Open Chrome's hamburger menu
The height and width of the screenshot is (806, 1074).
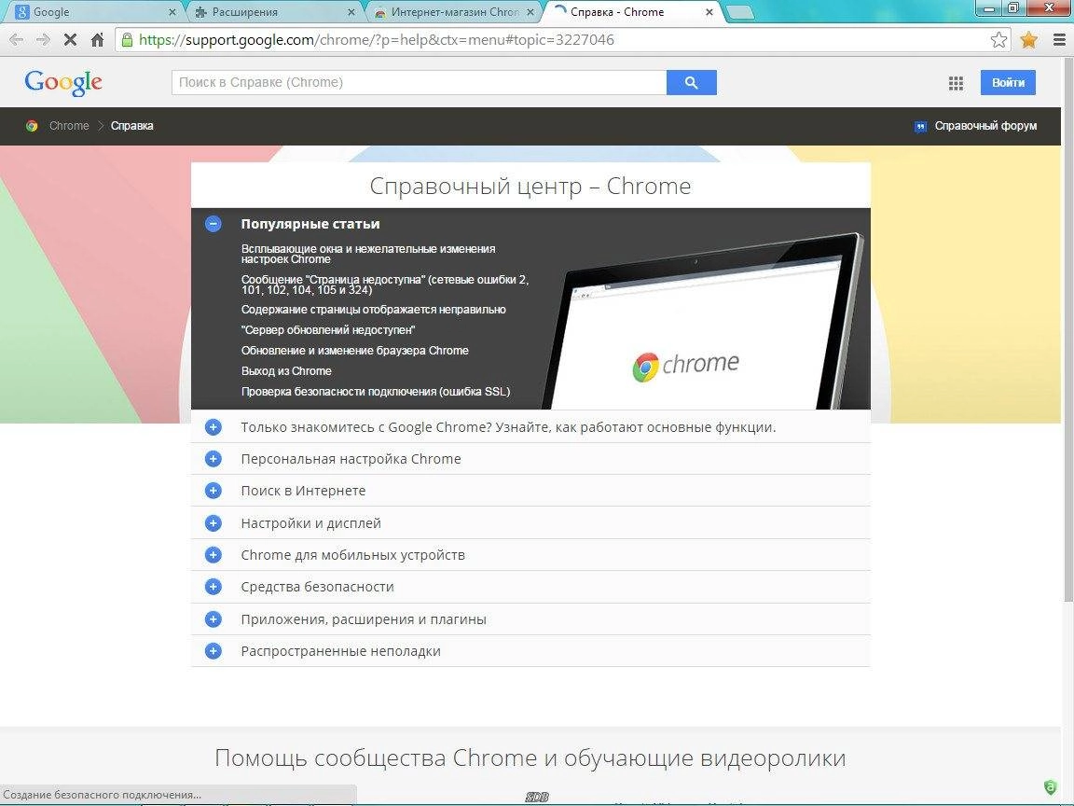(1059, 40)
